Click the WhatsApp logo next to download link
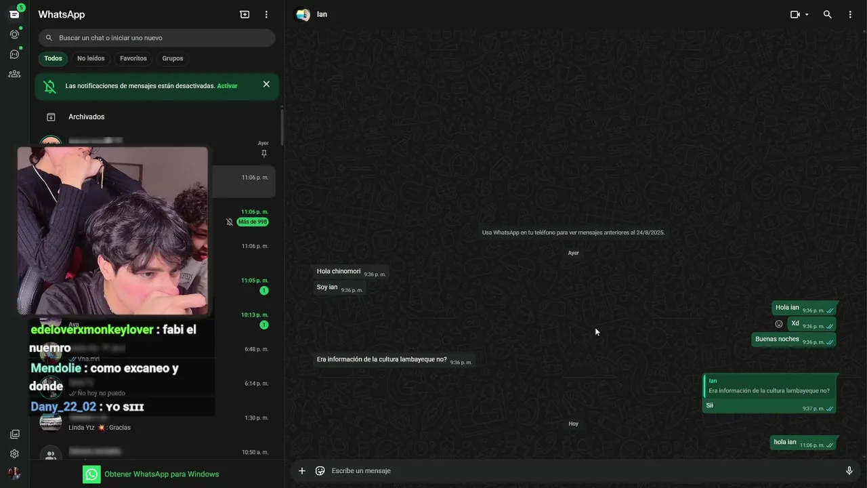 click(x=91, y=474)
